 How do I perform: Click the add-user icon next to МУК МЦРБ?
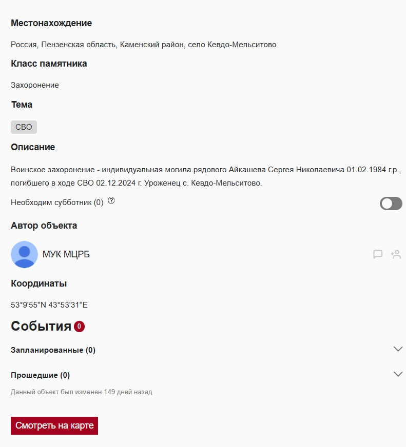pyautogui.click(x=396, y=254)
